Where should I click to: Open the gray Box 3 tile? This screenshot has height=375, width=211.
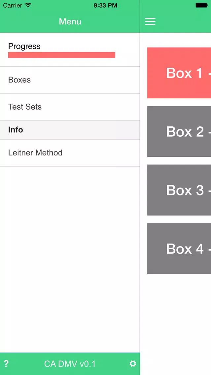[179, 190]
